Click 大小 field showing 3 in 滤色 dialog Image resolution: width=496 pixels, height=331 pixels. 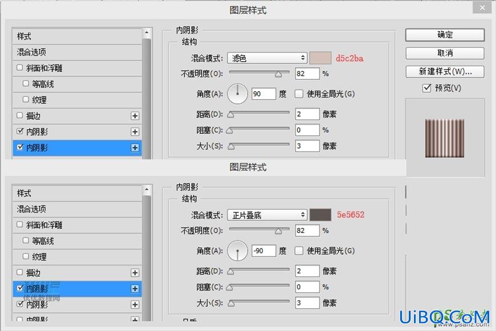307,146
